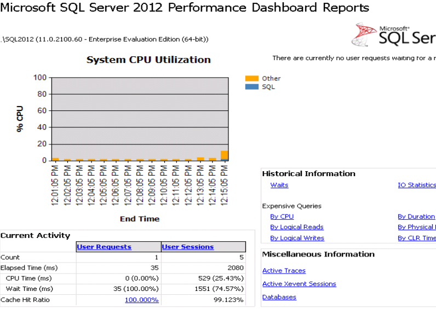Click the 12:01:05 PM CPU bar
This screenshot has width=436, height=309.
(x=55, y=159)
